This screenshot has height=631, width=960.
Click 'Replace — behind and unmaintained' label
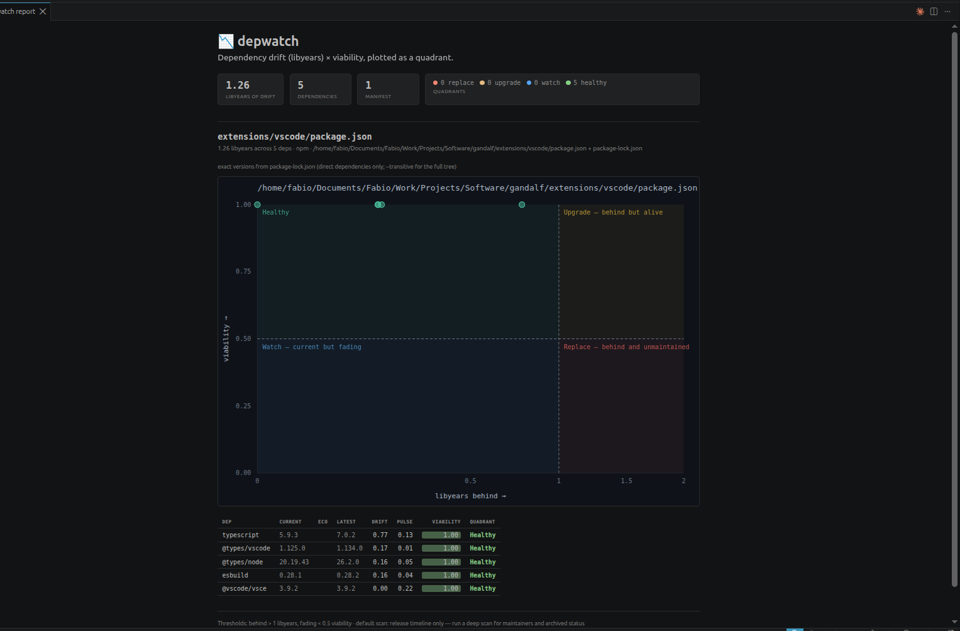[x=626, y=347]
